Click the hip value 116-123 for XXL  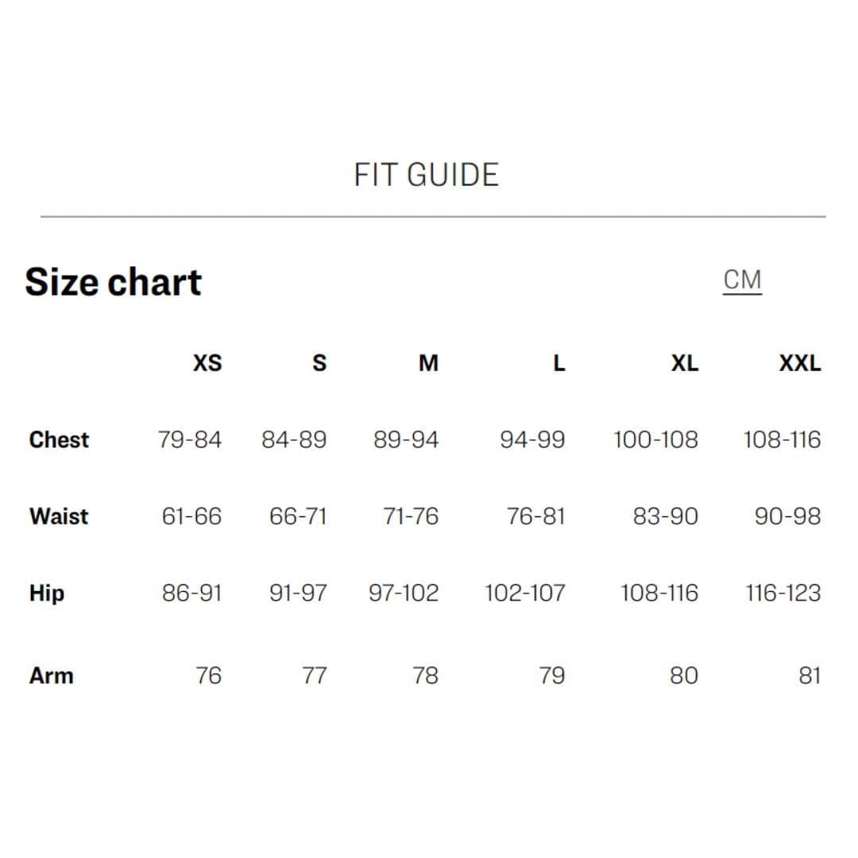[783, 593]
